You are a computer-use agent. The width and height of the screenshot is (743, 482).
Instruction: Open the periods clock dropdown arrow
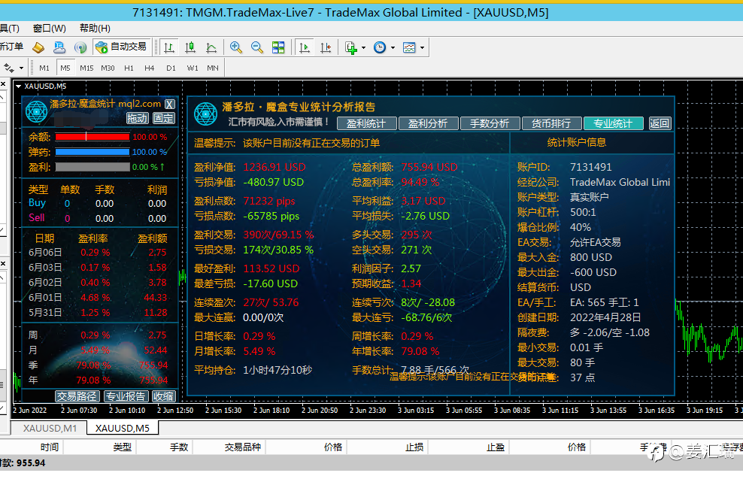393,48
